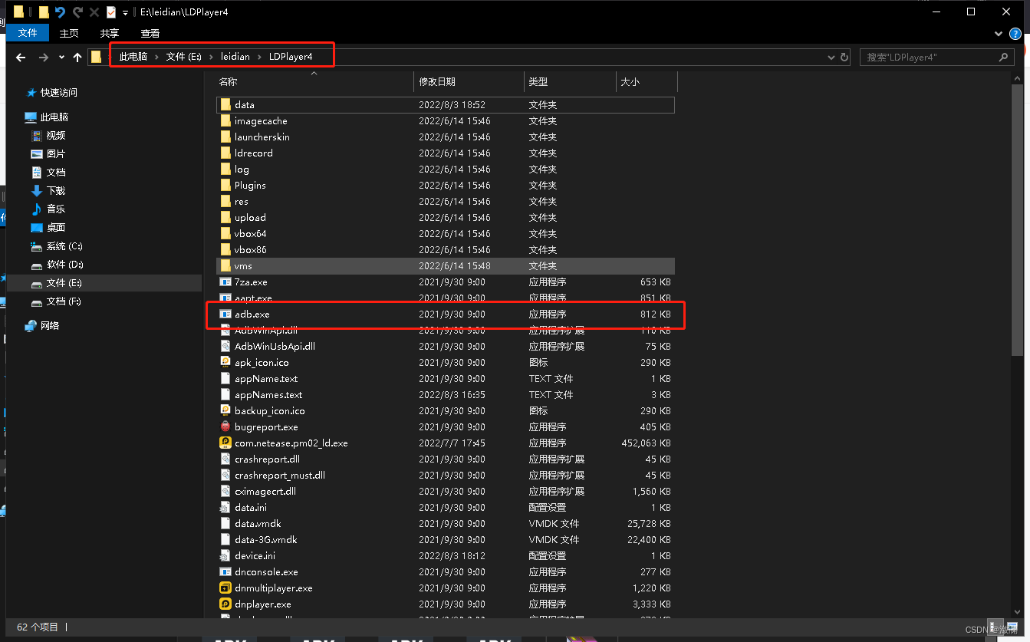Select the file named AdbWinUsbApi.dll

coord(275,346)
